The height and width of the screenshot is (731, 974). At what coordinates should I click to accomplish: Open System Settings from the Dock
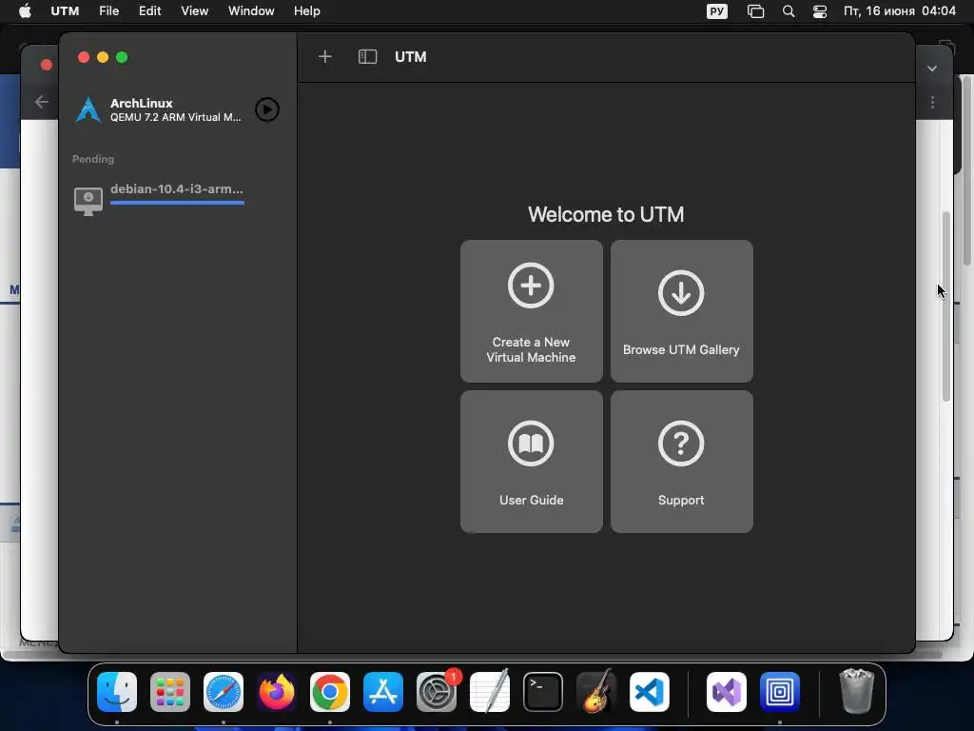tap(437, 692)
